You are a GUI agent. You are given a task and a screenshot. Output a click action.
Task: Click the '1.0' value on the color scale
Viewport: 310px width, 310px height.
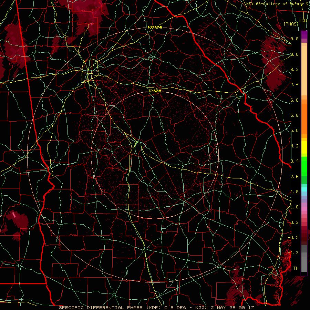(294, 207)
